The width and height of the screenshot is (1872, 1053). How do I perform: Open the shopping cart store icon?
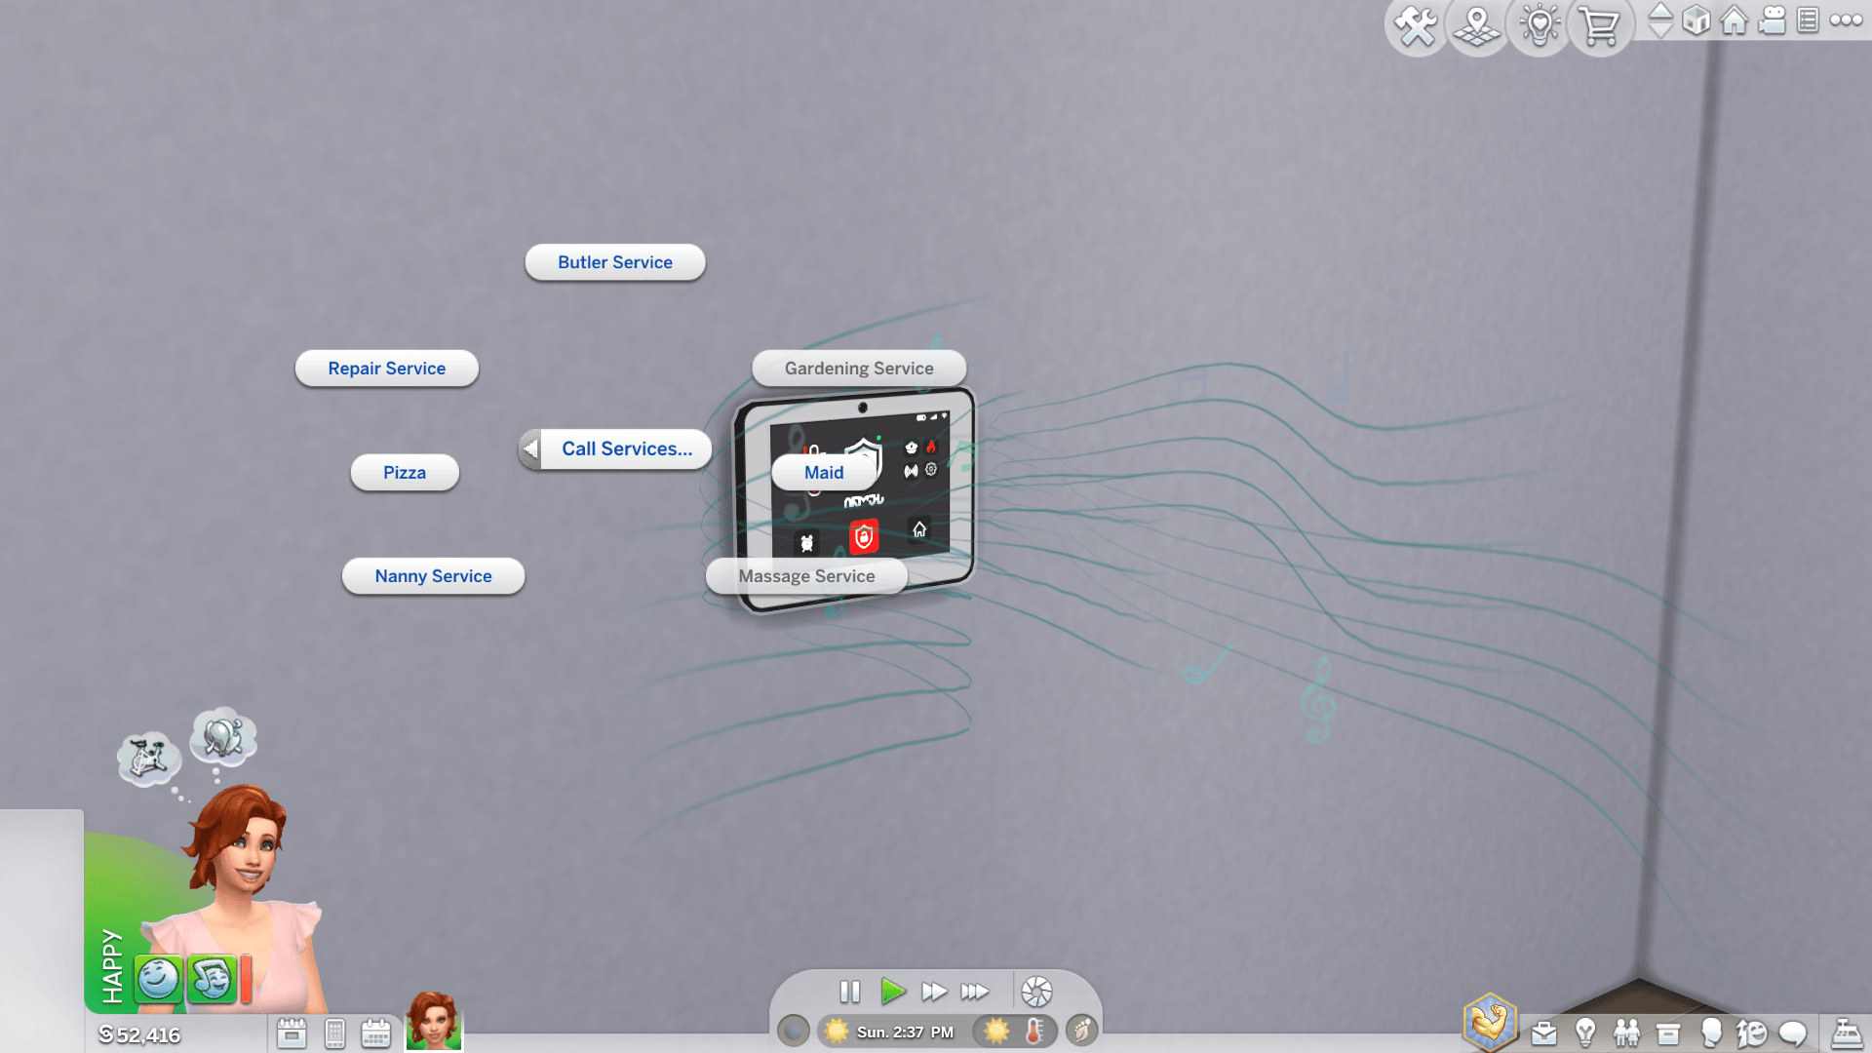click(x=1600, y=26)
